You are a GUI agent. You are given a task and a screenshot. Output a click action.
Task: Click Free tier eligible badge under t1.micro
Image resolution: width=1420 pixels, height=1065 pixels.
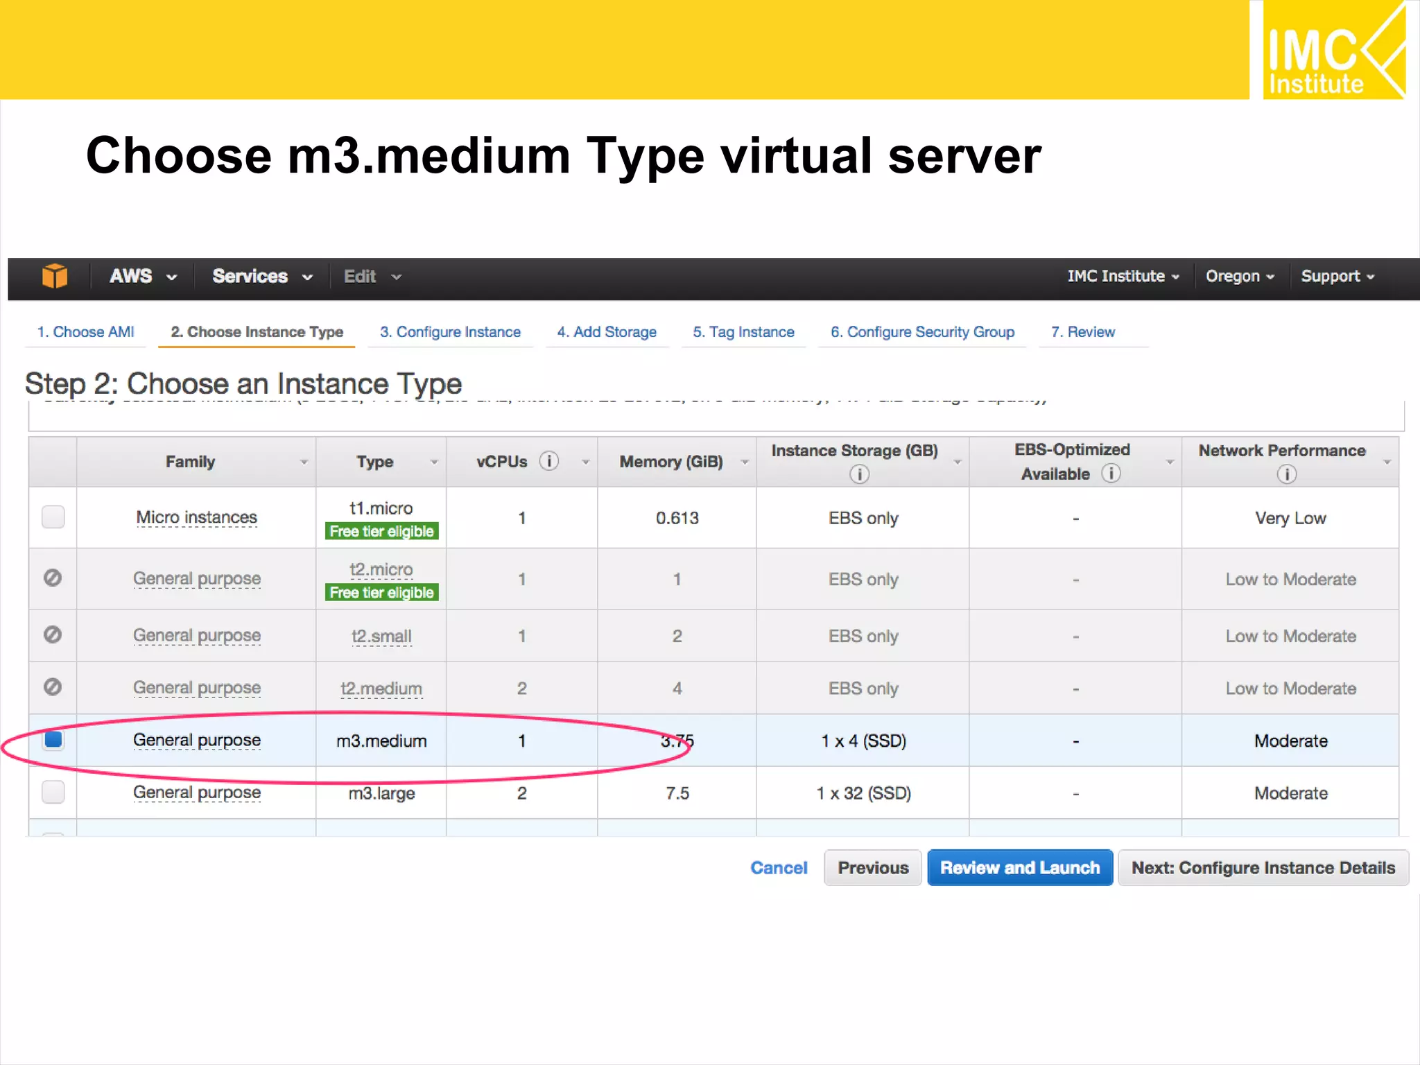tap(381, 531)
